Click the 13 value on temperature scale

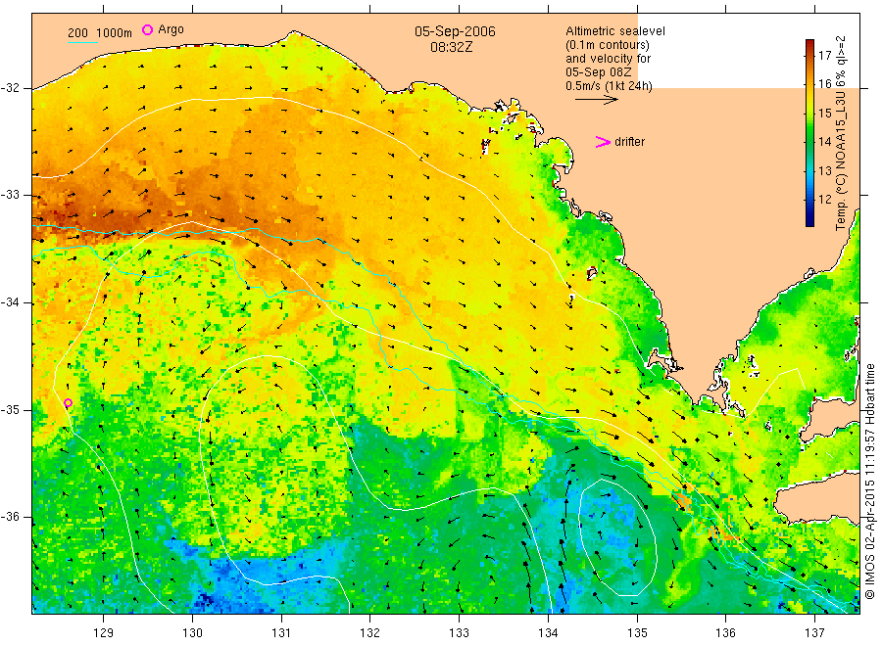tap(824, 170)
